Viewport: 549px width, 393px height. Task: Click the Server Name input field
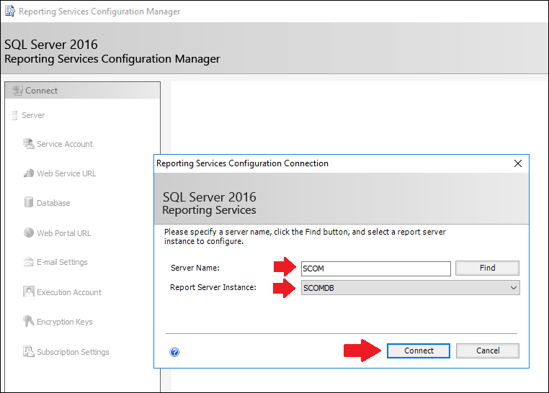tap(375, 268)
